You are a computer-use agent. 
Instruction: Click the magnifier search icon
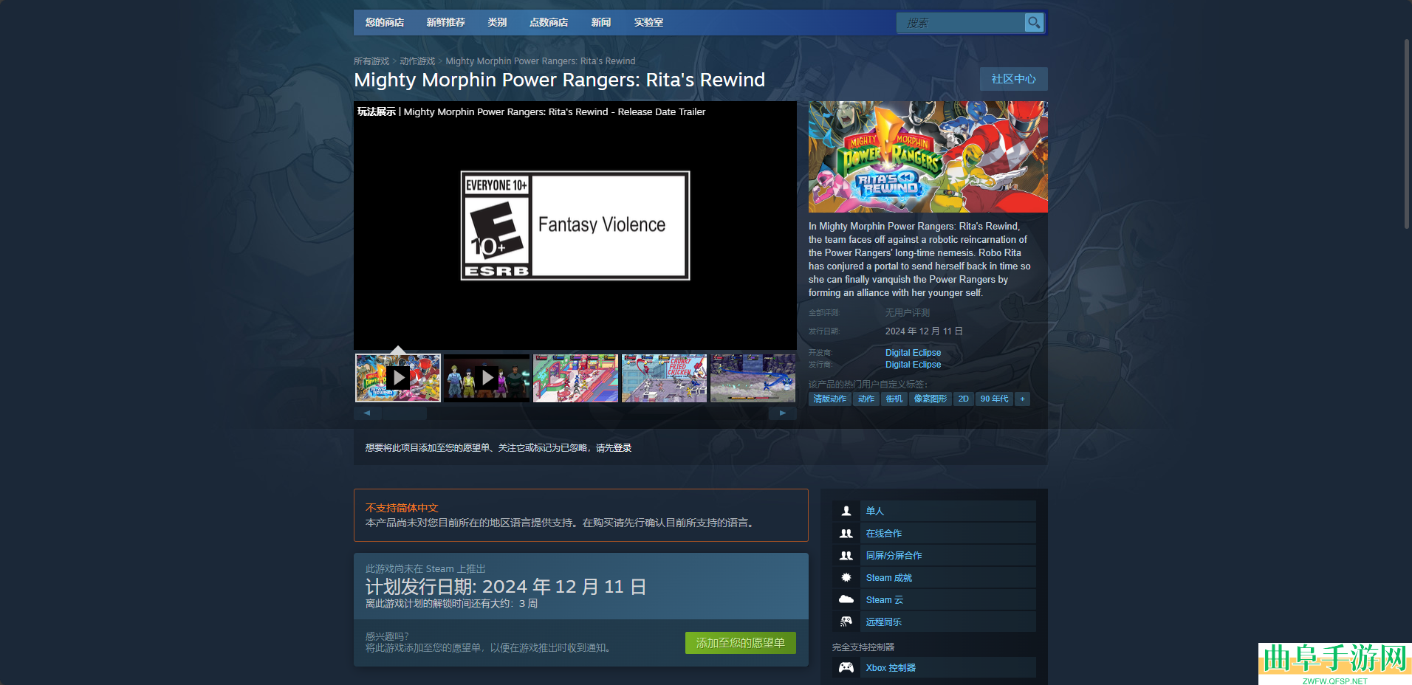(x=1034, y=23)
